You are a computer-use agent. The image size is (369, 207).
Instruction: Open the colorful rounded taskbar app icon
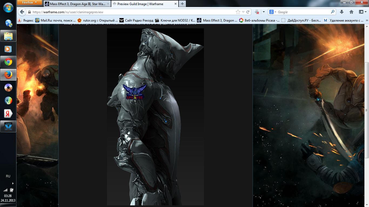pos(8,101)
